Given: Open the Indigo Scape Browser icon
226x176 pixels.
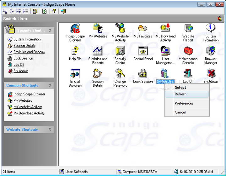Looking at the screenshot, I should 75,29.
